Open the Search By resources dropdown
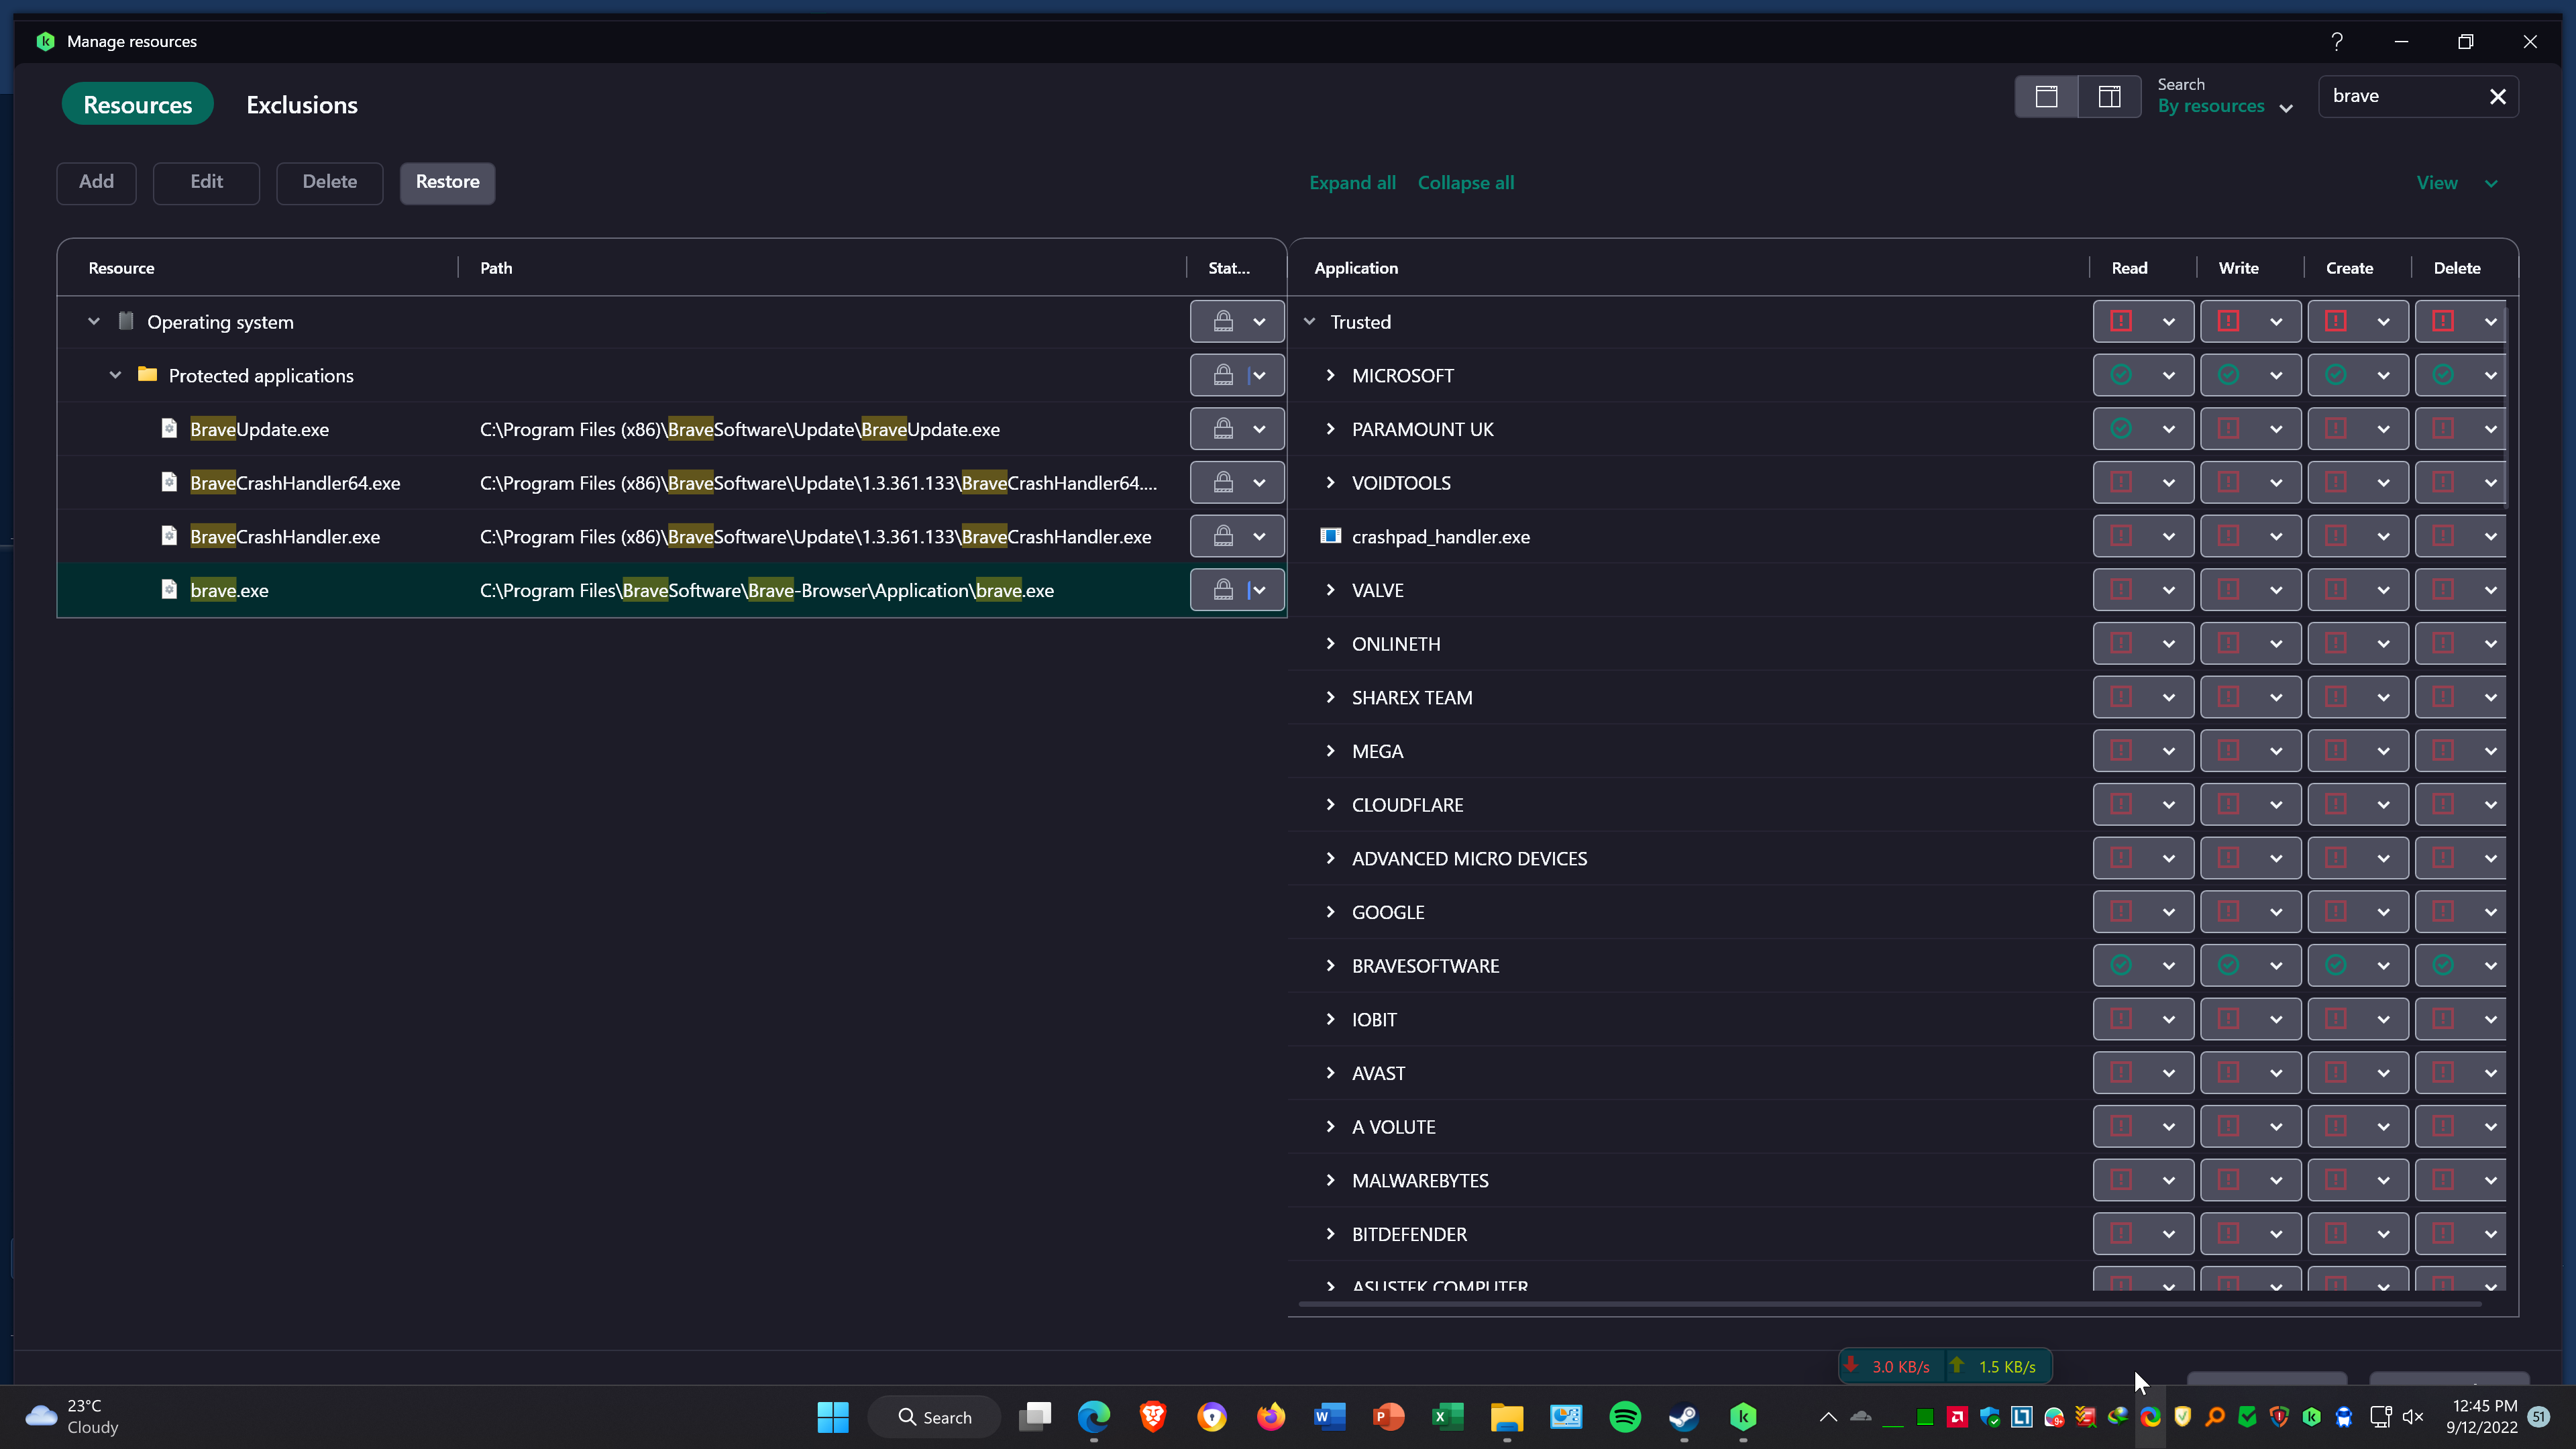 [x=2224, y=106]
